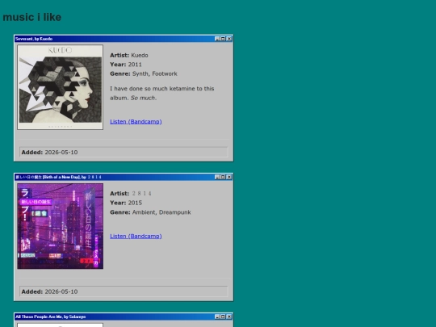Close the All These People Are Me window

[x=229, y=317]
